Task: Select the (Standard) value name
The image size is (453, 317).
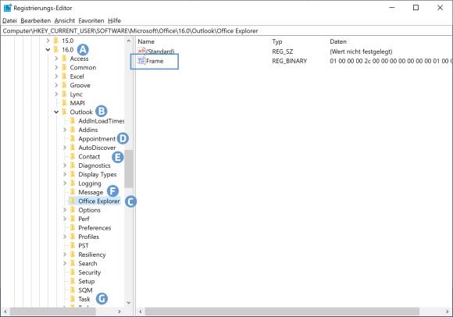Action: click(160, 52)
